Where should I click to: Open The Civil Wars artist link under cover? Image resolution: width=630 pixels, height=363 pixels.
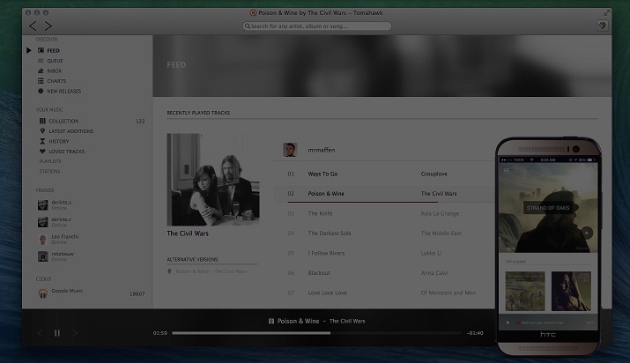[x=187, y=233]
